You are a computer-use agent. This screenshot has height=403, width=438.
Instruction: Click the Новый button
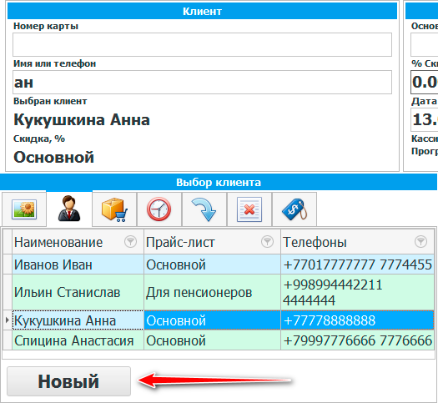tap(68, 381)
